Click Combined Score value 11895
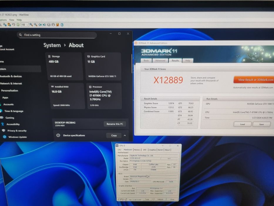This screenshot has width=274, height=206. 171,112
